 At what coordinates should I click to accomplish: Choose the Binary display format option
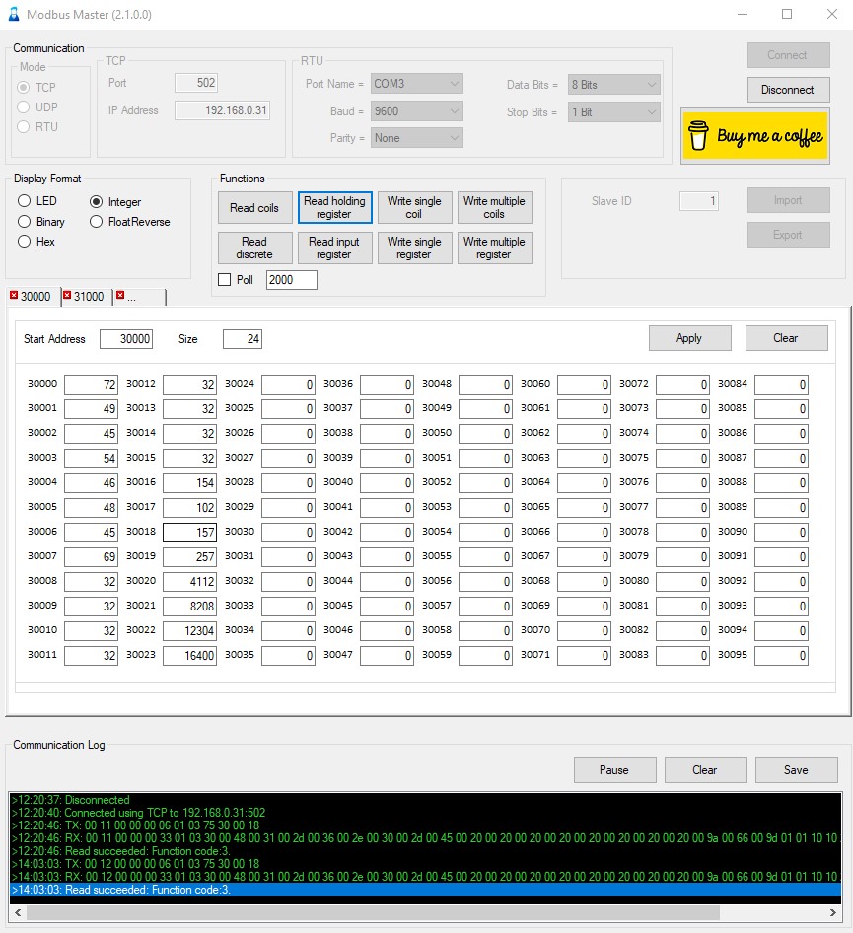point(25,222)
